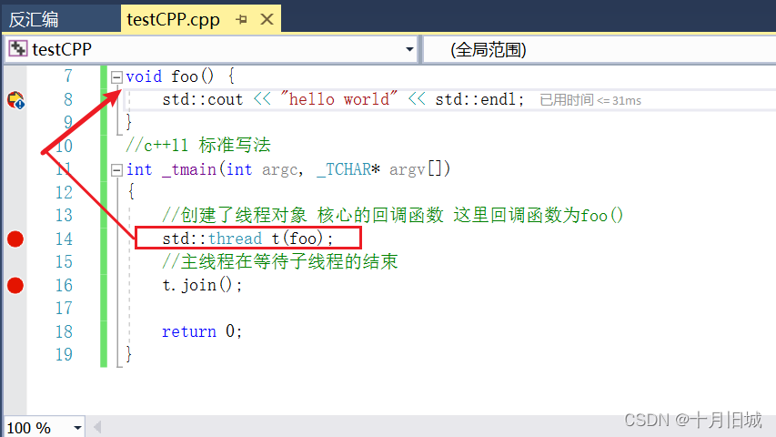Collapse the _tmain function block
The height and width of the screenshot is (437, 776).
tap(116, 170)
